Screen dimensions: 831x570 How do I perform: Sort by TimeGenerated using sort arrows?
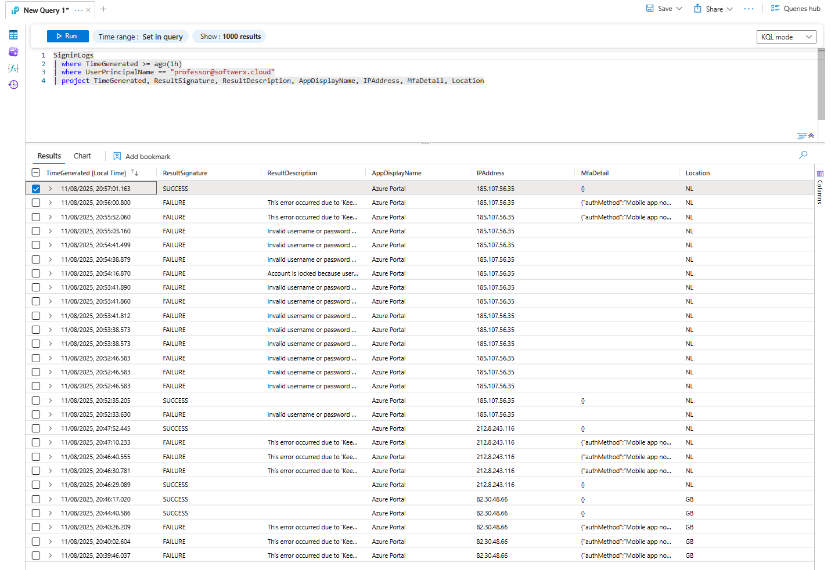coord(135,173)
